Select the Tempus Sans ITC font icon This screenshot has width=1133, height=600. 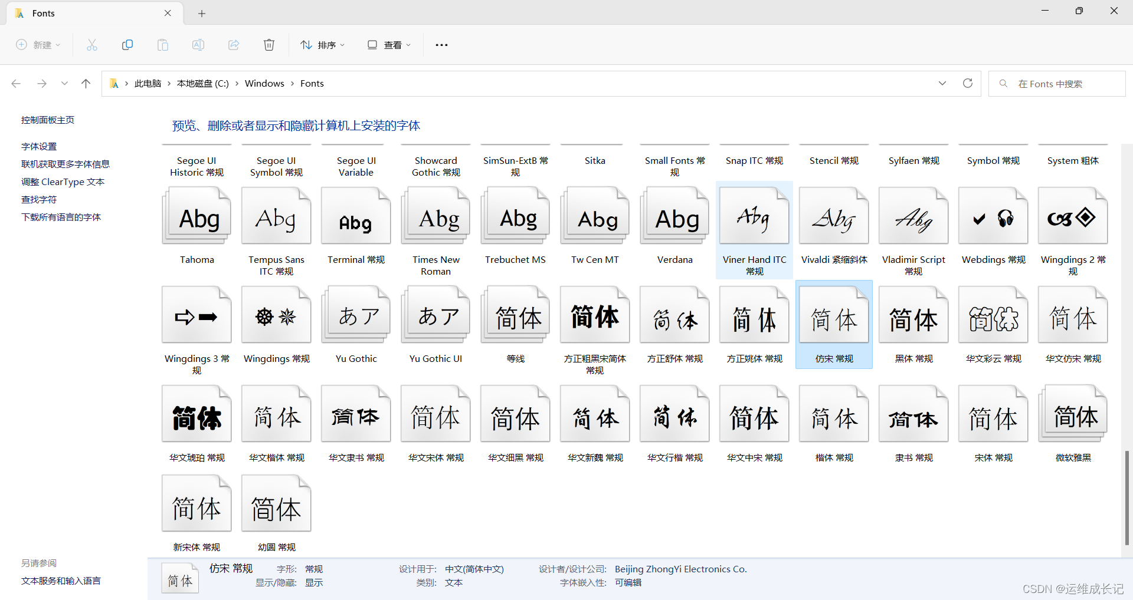click(276, 216)
